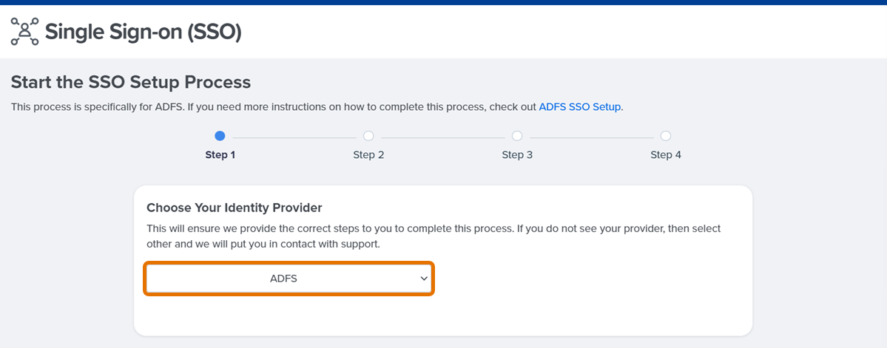
Task: Click progress line between Step 1 and 2
Action: pyautogui.click(x=294, y=136)
